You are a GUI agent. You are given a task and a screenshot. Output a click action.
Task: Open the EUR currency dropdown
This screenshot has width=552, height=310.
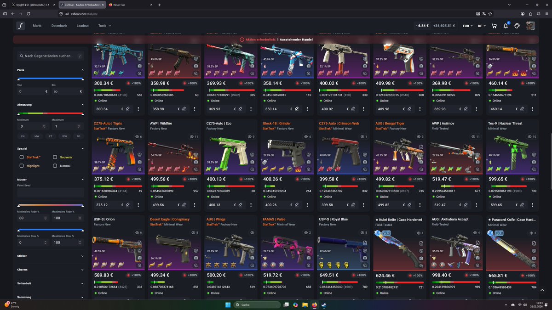click(467, 26)
